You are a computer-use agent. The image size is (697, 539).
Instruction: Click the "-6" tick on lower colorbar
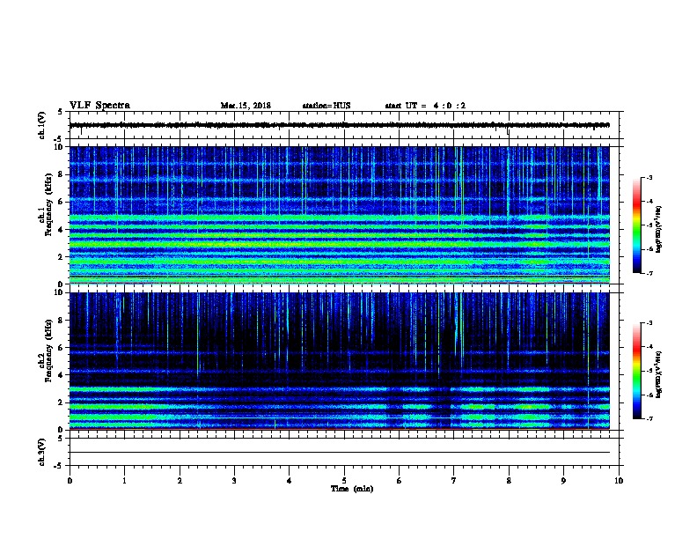(649, 395)
